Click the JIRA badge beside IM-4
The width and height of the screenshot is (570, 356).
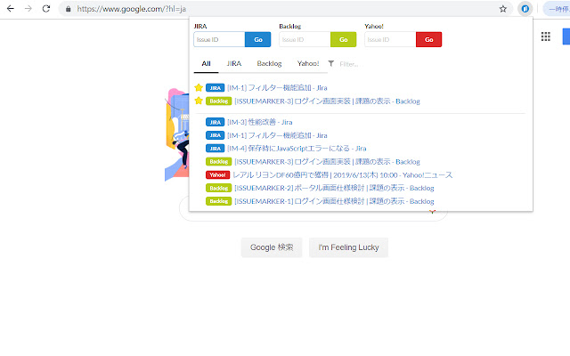215,149
